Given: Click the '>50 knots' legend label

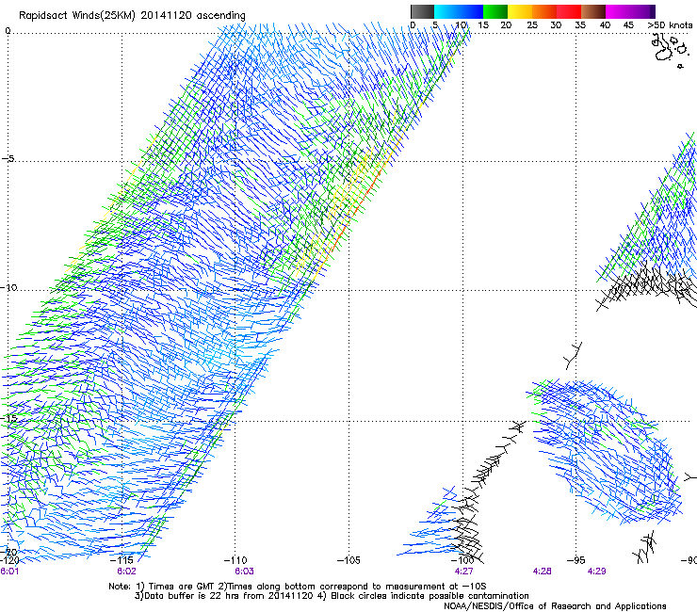Looking at the screenshot, I should tap(670, 24).
